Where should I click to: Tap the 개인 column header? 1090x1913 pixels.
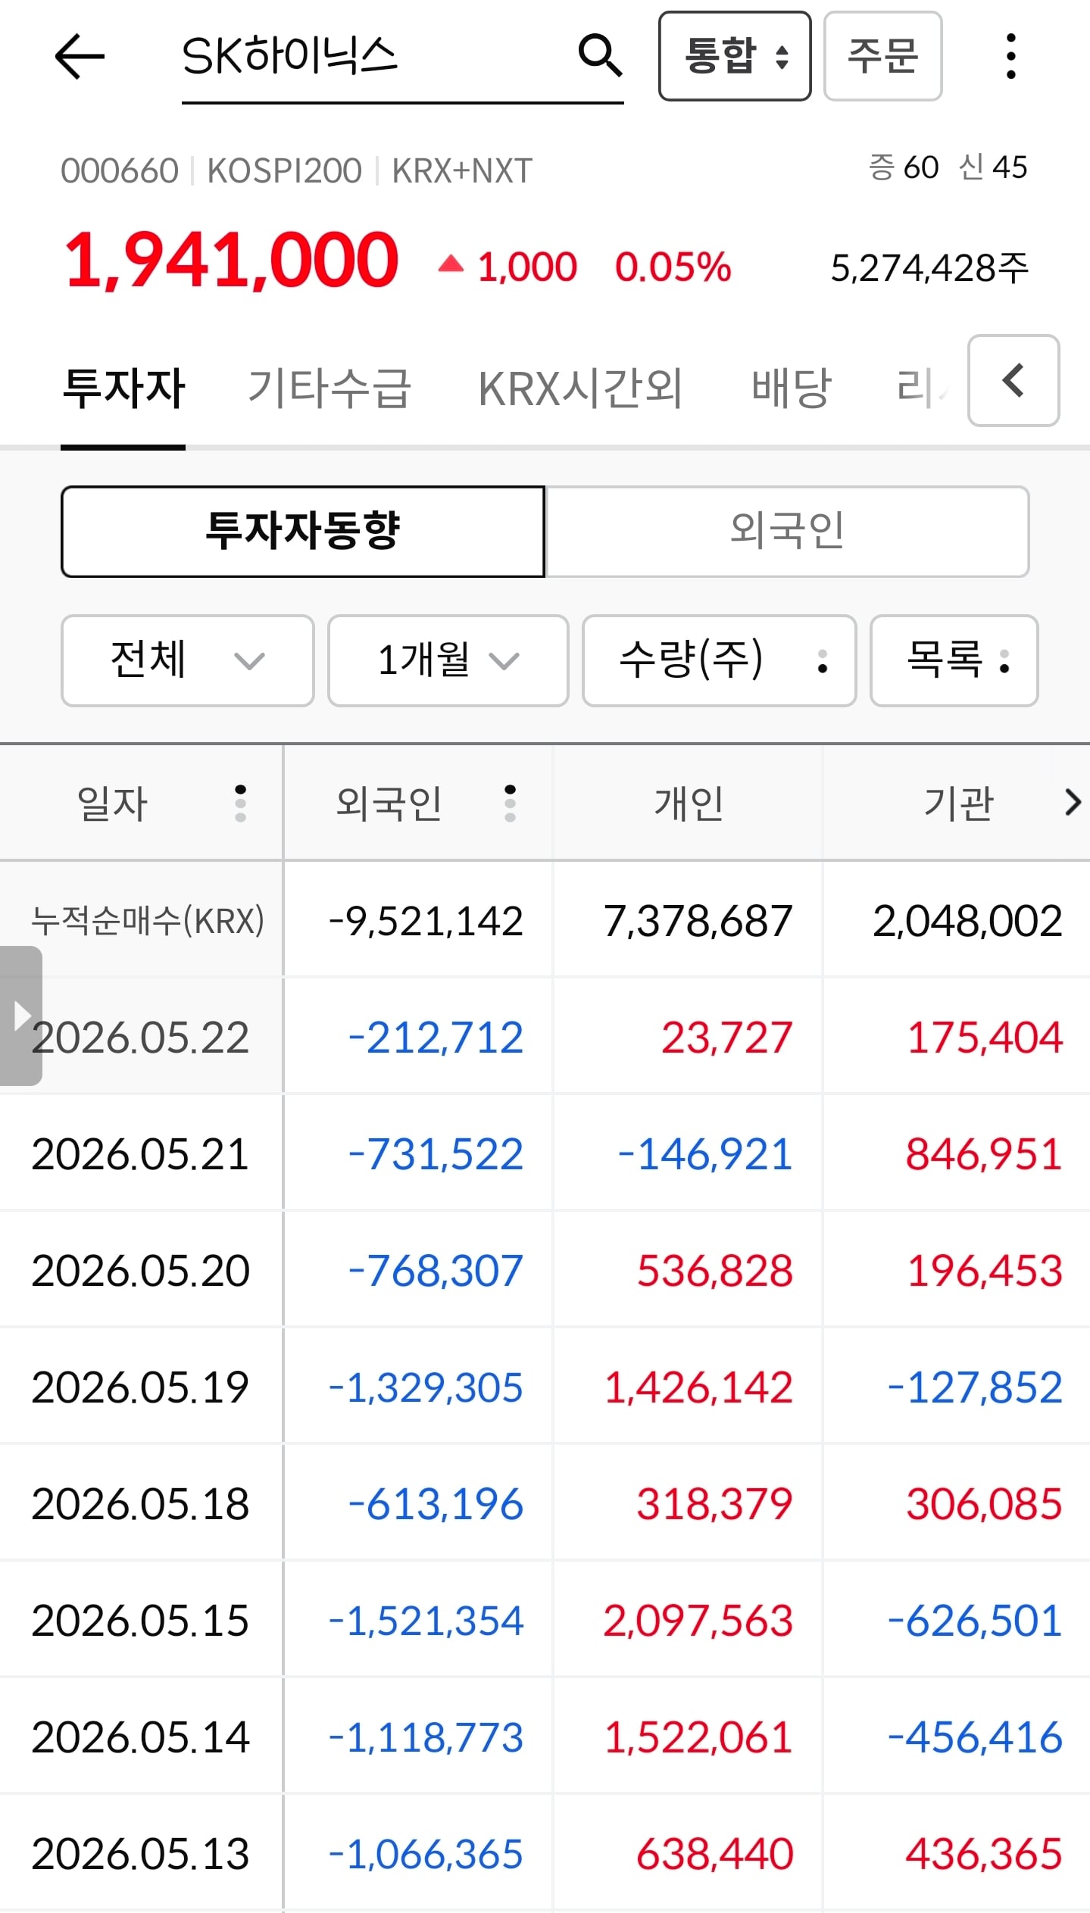[x=689, y=804]
